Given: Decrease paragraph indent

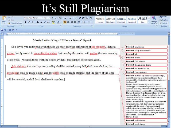Looking at the screenshot, I should (80, 18).
